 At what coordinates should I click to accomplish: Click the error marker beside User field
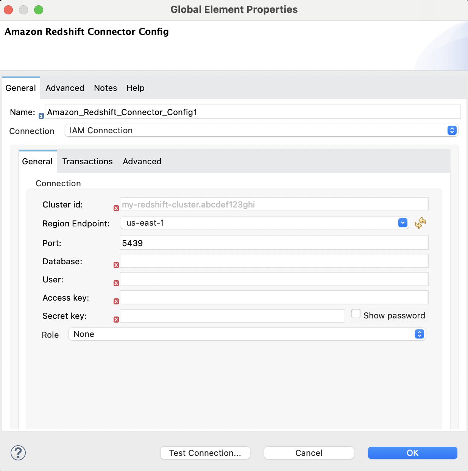point(116,283)
